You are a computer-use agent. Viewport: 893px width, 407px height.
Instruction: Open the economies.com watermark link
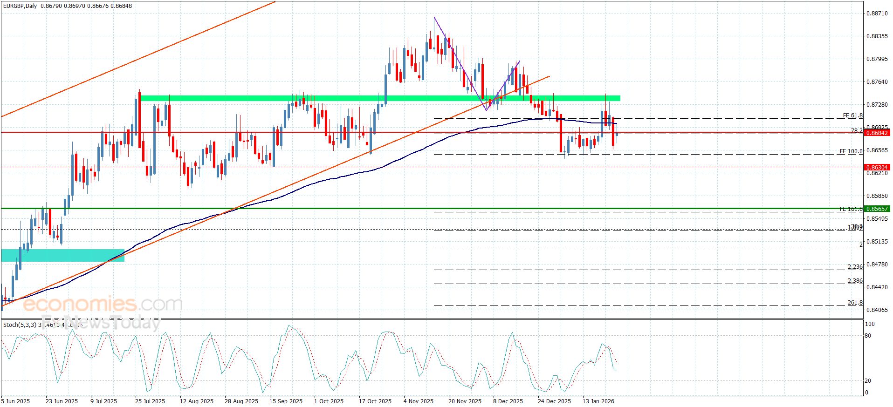pyautogui.click(x=103, y=305)
